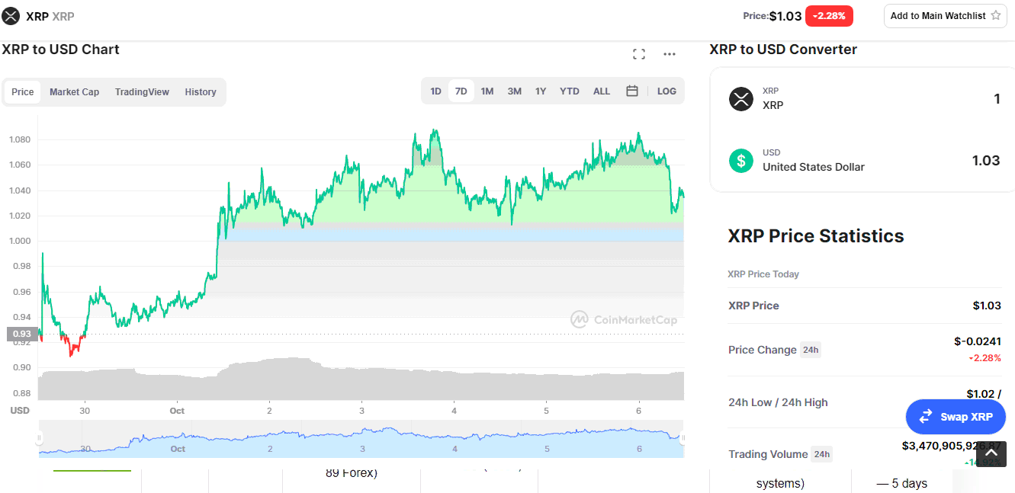Click the XRP to USD Chart heading
The height and width of the screenshot is (493, 1015).
coord(61,50)
